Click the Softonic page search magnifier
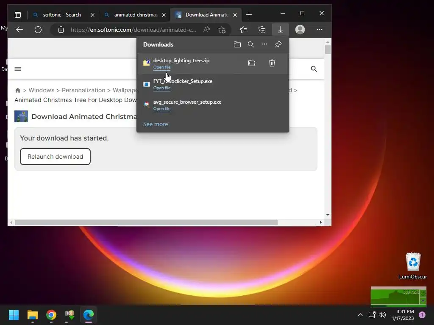 click(x=314, y=69)
